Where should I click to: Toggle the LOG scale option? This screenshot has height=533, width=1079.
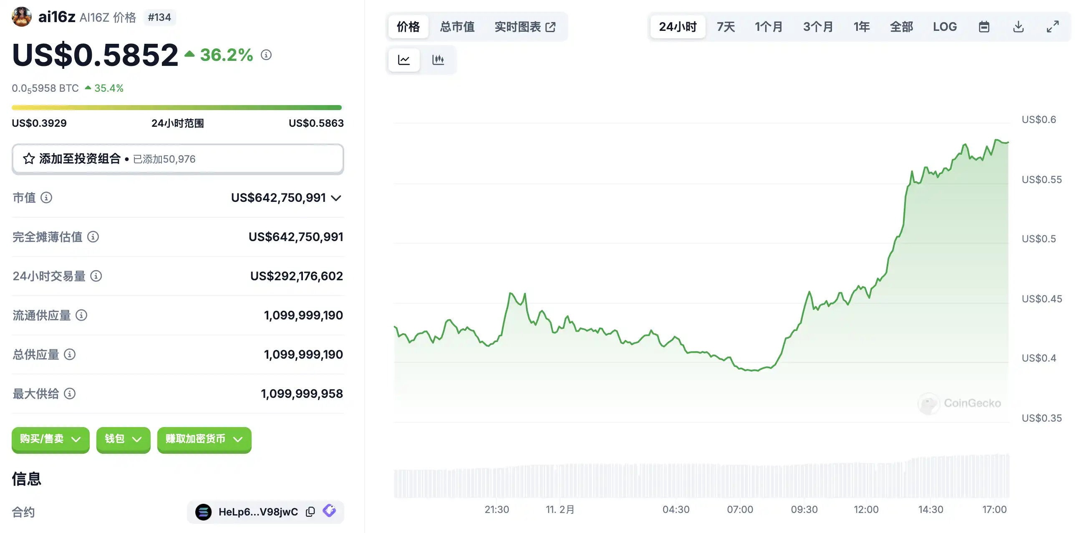coord(945,27)
